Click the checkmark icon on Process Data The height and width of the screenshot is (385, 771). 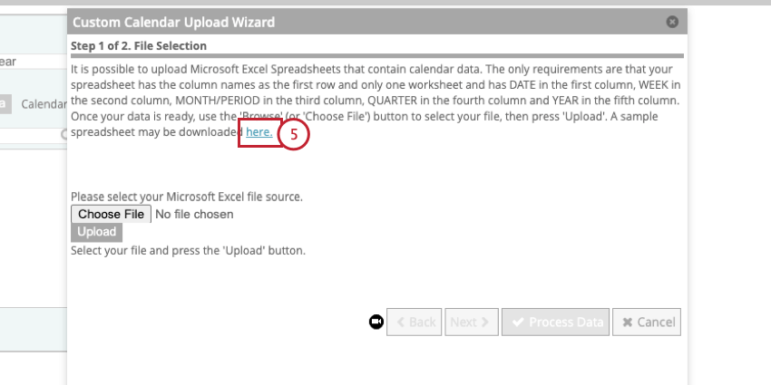click(518, 322)
